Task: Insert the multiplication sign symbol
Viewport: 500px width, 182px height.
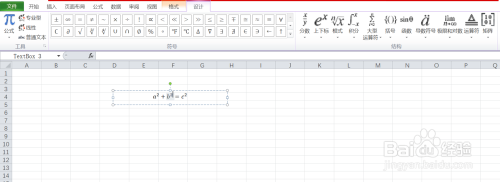Action: (x=115, y=19)
